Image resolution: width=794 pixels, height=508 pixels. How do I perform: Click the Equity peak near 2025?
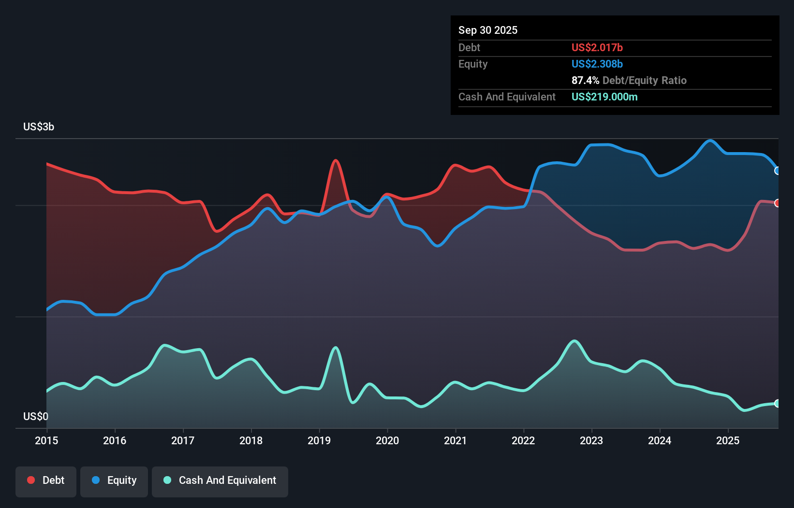pos(710,141)
